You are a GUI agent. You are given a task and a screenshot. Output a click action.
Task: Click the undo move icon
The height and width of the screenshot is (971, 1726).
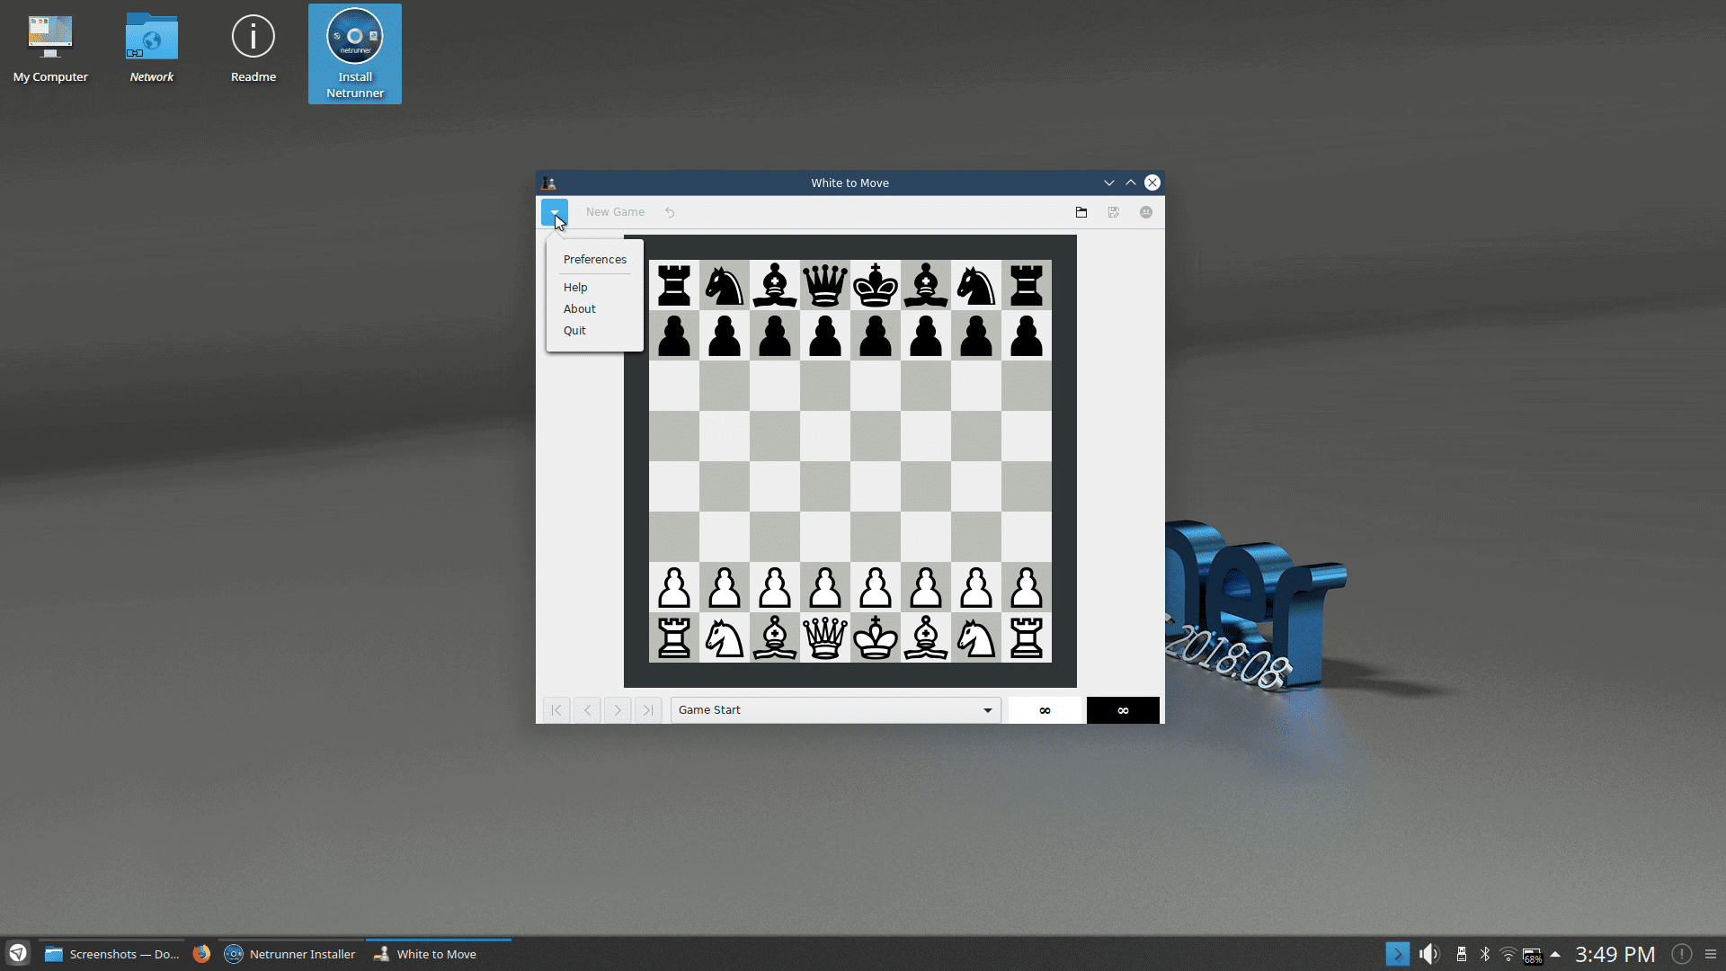[x=670, y=211]
